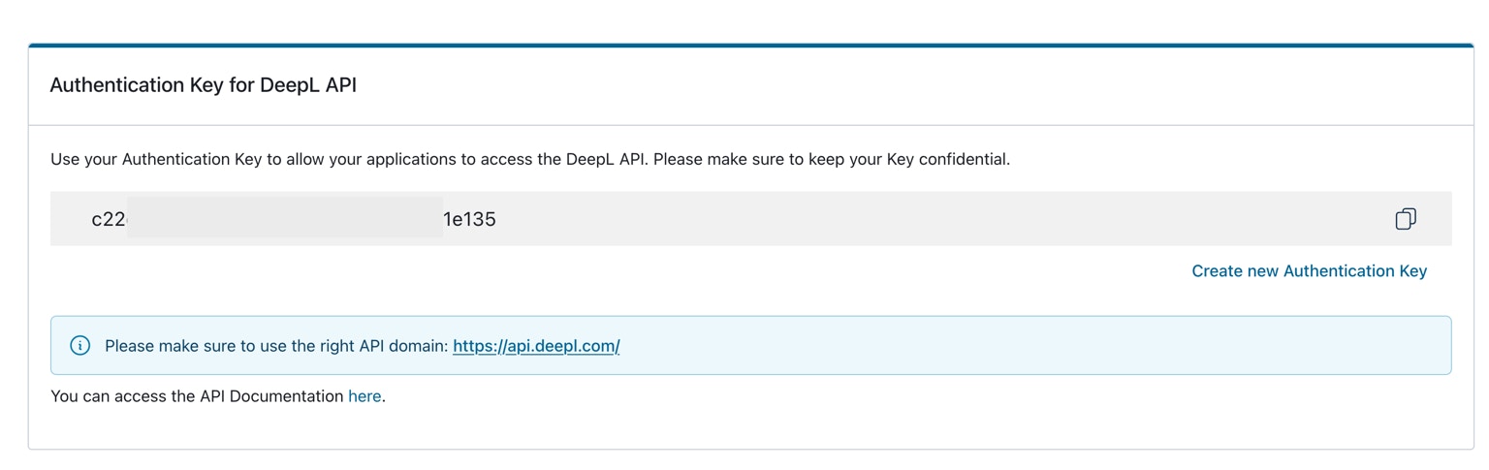The width and height of the screenshot is (1489, 470).
Task: Create new Authentication Key
Action: [x=1309, y=271]
